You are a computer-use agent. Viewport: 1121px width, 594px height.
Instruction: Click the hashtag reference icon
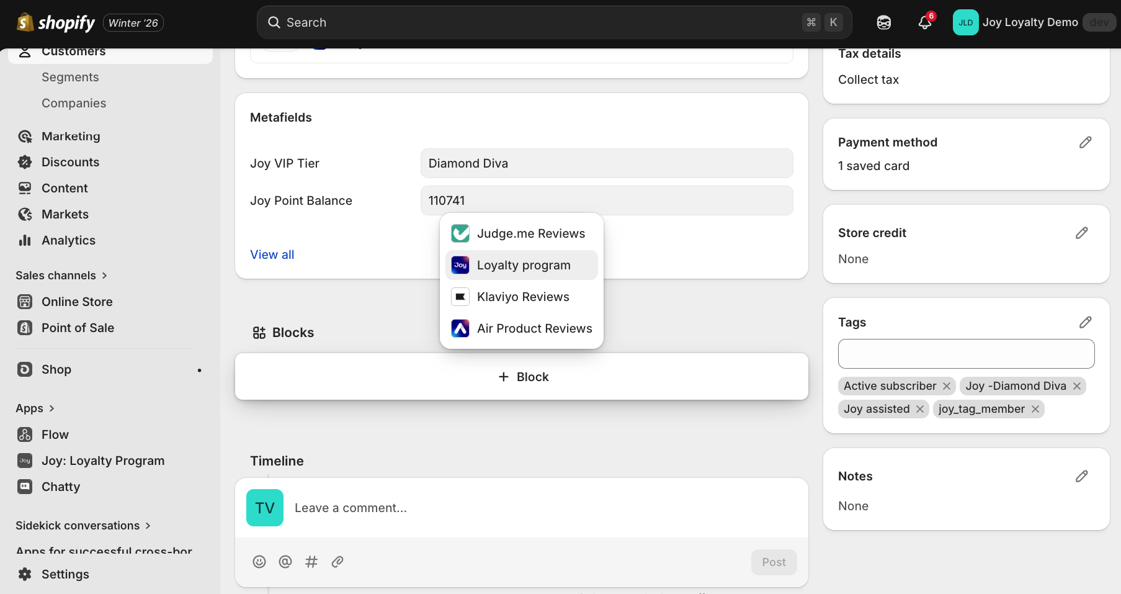click(311, 562)
